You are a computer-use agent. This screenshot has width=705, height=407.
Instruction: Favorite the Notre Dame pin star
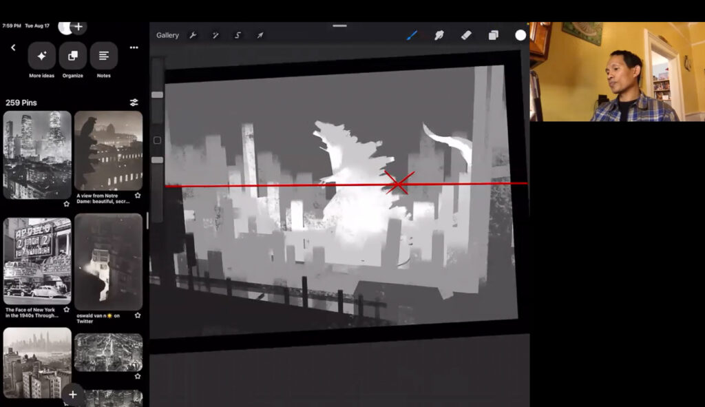tap(138, 196)
